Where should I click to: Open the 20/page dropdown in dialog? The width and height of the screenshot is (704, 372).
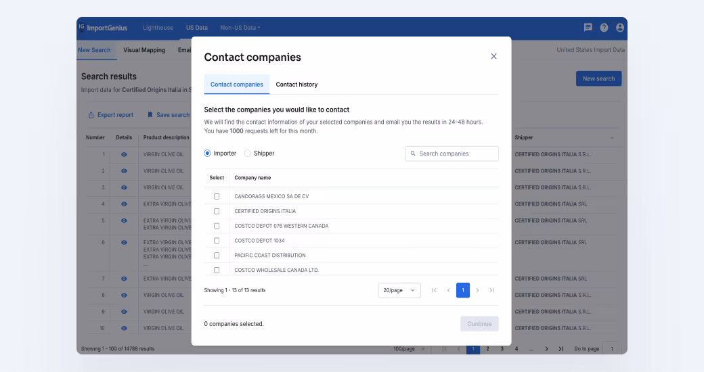coord(399,290)
